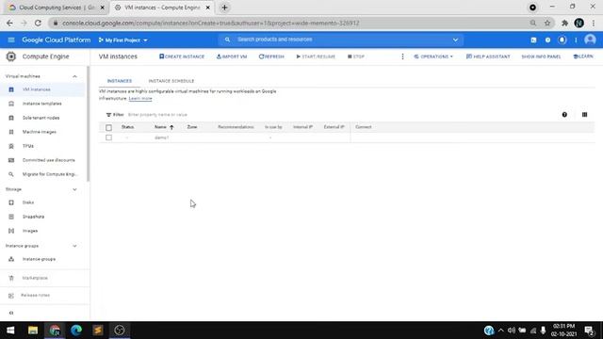Show filter help question icon
603x339 pixels.
click(x=564, y=115)
